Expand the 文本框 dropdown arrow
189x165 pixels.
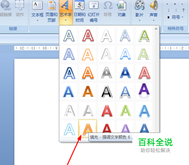37,20
